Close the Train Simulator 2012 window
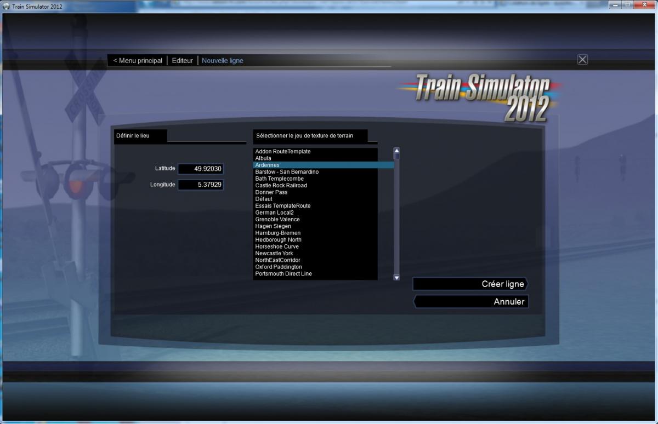Image resolution: width=658 pixels, height=424 pixels. pos(644,5)
